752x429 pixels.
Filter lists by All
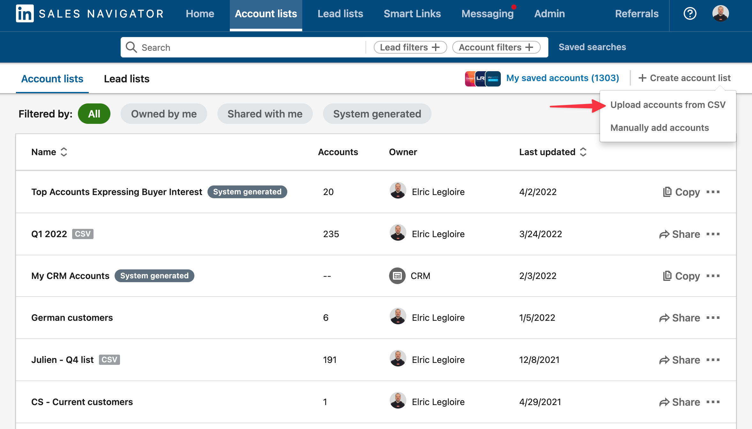pyautogui.click(x=94, y=114)
